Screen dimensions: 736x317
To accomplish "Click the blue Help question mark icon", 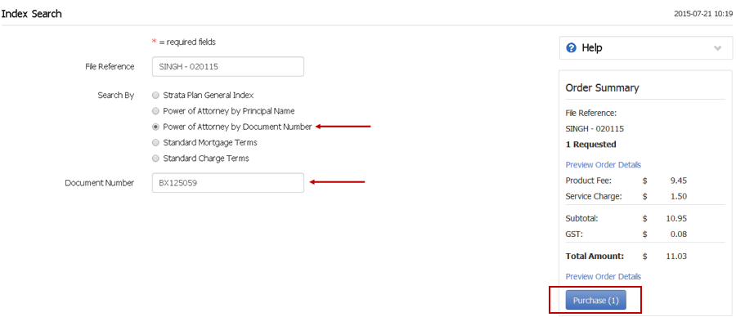I will pos(572,48).
